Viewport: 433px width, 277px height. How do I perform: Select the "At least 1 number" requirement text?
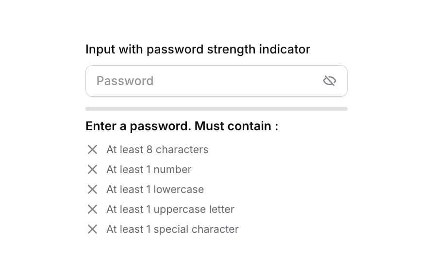click(149, 170)
